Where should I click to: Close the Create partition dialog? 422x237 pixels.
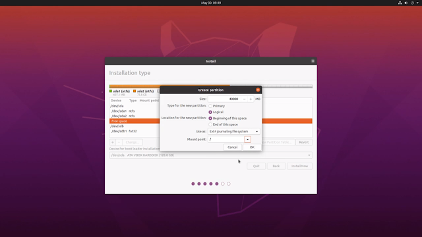(x=258, y=90)
